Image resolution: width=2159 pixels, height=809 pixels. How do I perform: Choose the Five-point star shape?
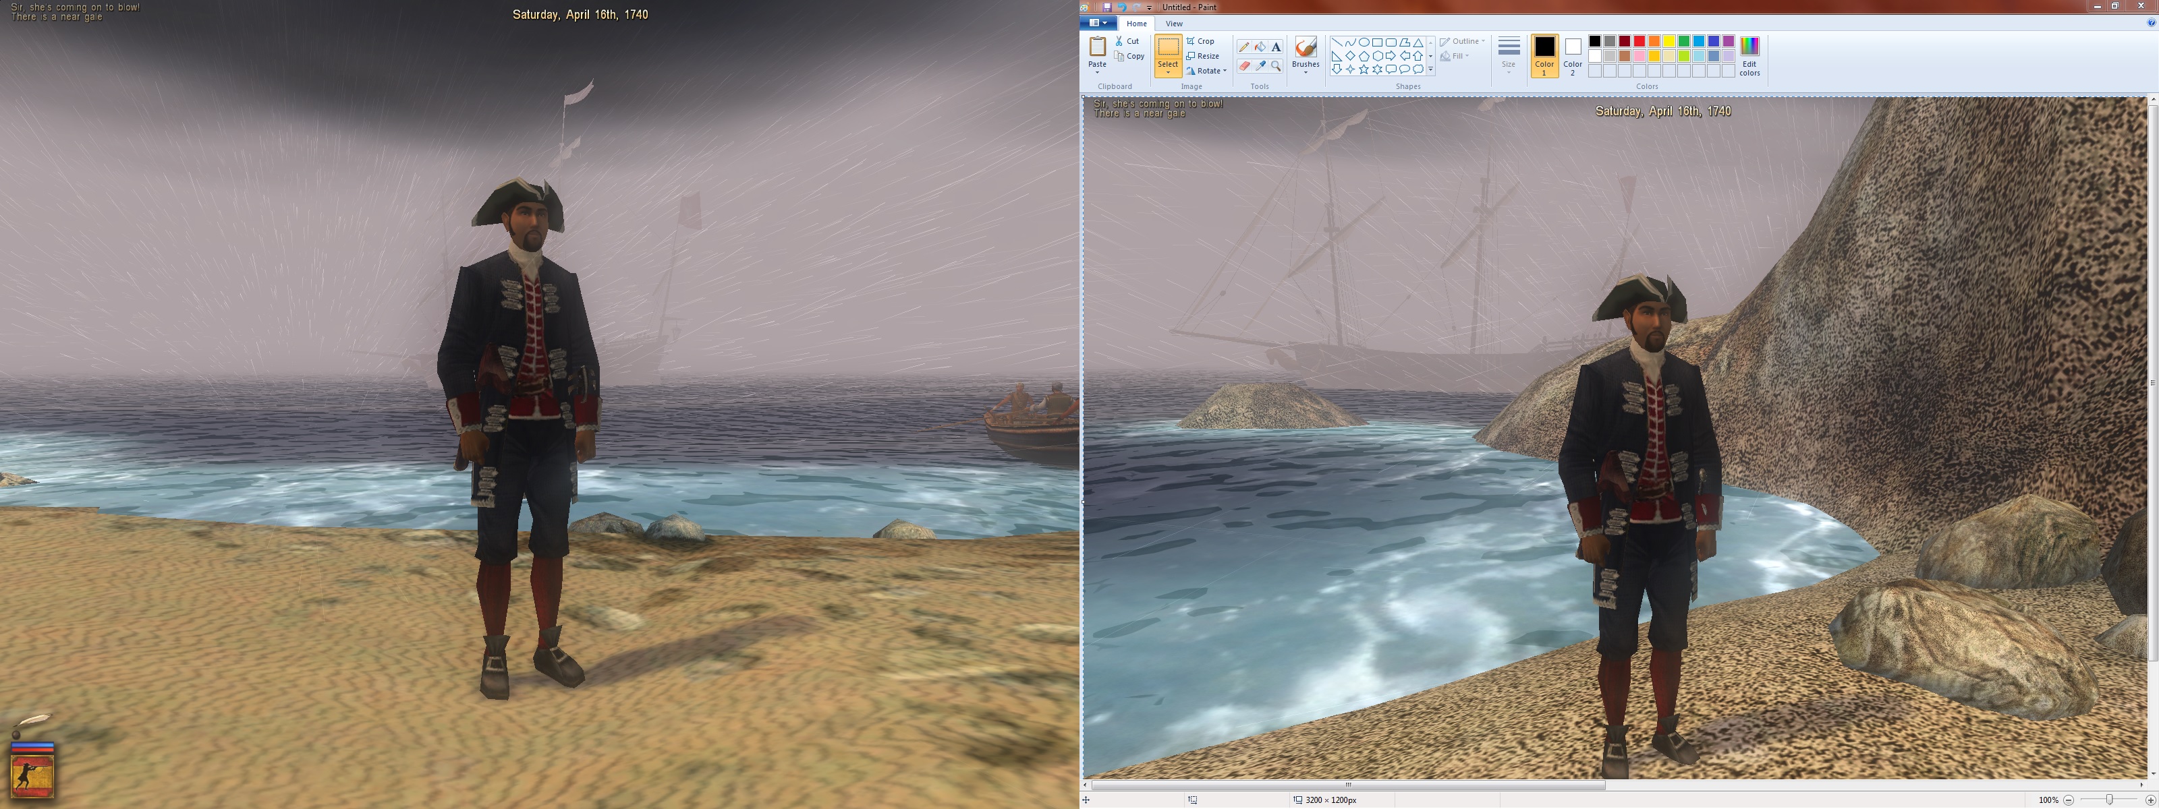tap(1364, 69)
